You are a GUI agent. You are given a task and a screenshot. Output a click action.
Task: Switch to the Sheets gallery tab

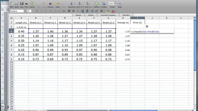[x=78, y=15]
